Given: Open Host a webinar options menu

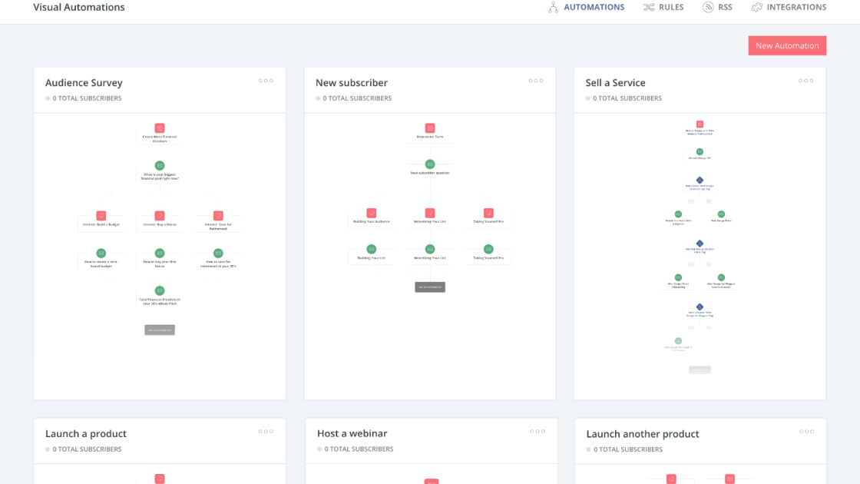Looking at the screenshot, I should click(536, 432).
